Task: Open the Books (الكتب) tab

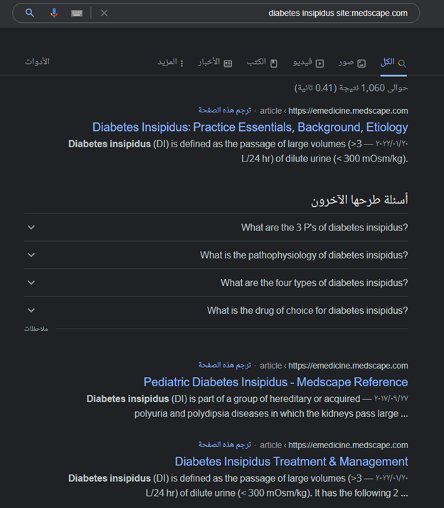Action: point(263,63)
